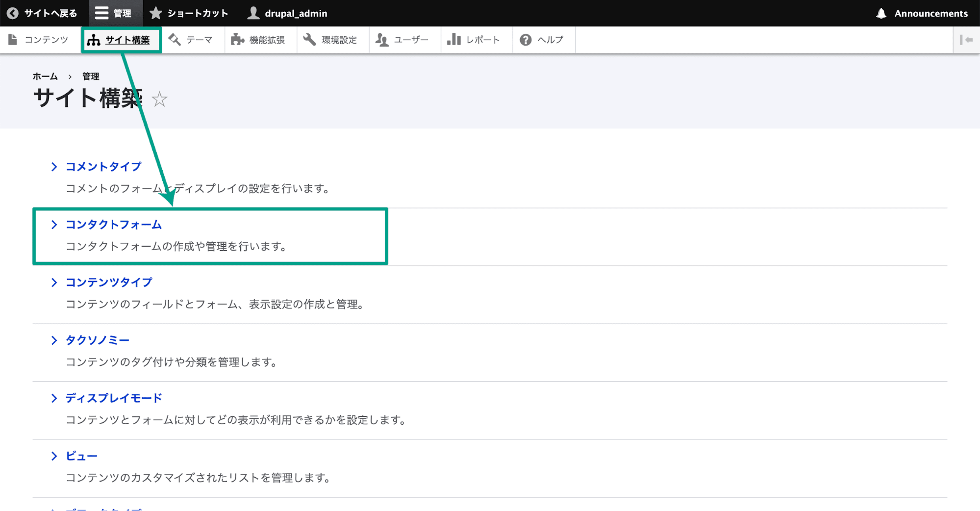Open the コンタクトフォーム link
The height and width of the screenshot is (511, 980).
114,225
